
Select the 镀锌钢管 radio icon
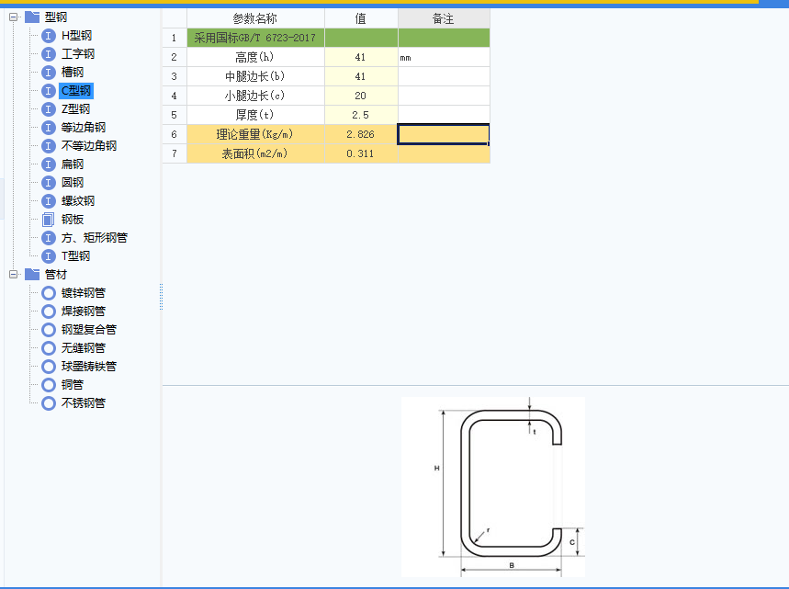pyautogui.click(x=48, y=292)
